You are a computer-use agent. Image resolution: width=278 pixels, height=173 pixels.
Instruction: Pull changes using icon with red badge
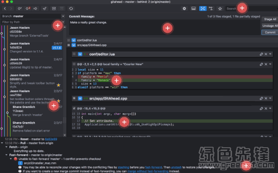[28, 8]
